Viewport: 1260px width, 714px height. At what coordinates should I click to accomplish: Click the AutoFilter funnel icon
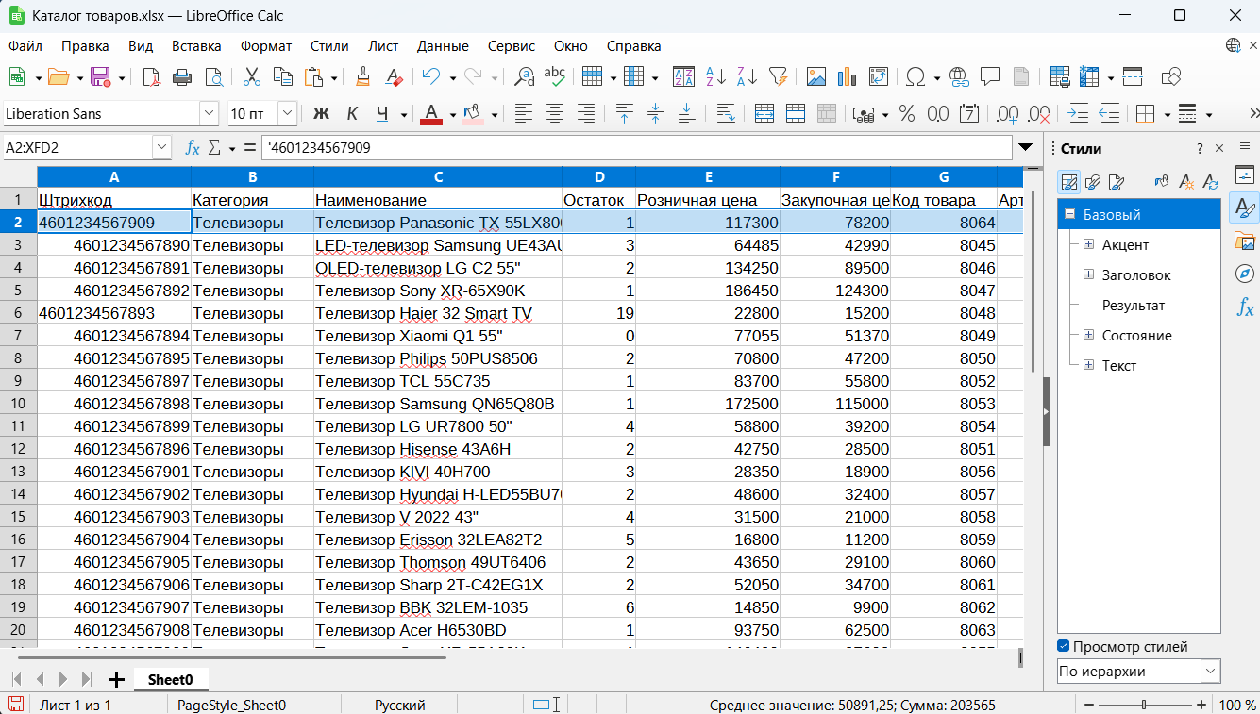[778, 77]
